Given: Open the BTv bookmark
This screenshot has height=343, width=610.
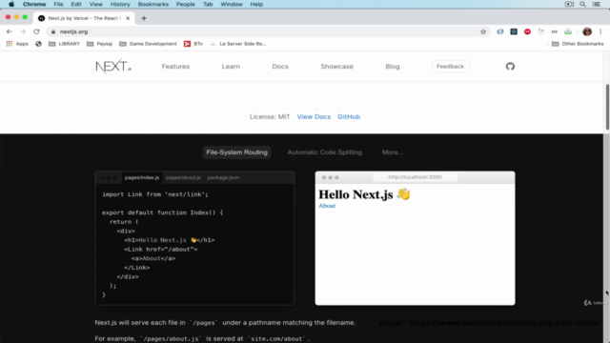Looking at the screenshot, I should 193,44.
